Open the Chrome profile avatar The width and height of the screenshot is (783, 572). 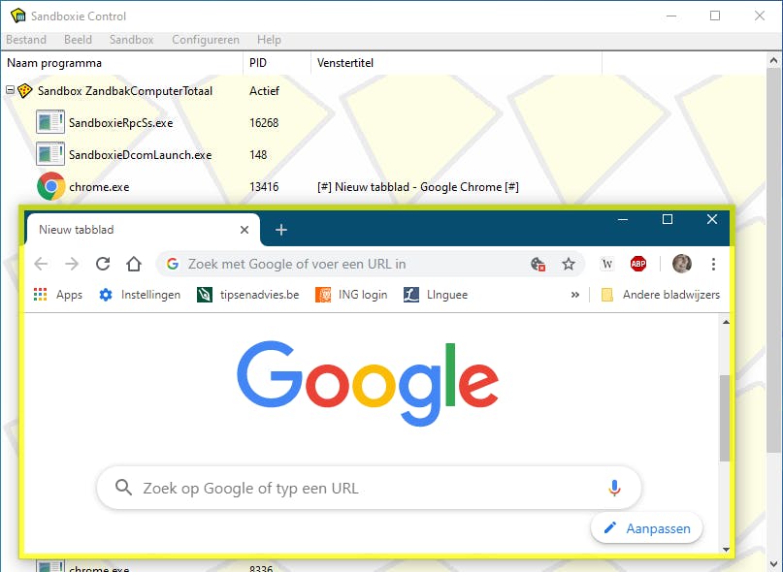(x=682, y=264)
